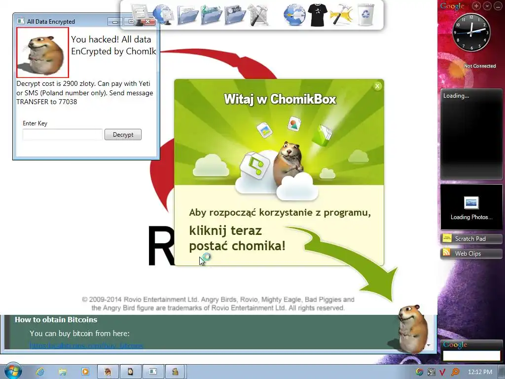Viewport: 505px width, 379px height.
Task: Expand the Scratch Pad gadget
Action: [471, 238]
